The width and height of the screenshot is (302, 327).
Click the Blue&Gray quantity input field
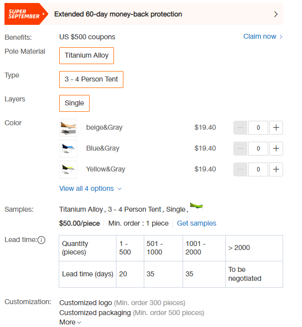pyautogui.click(x=258, y=148)
